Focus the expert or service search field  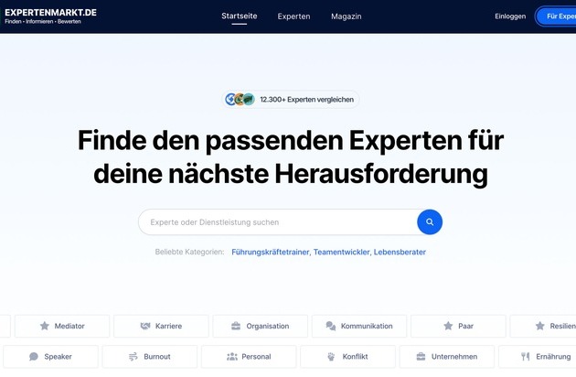pyautogui.click(x=274, y=222)
